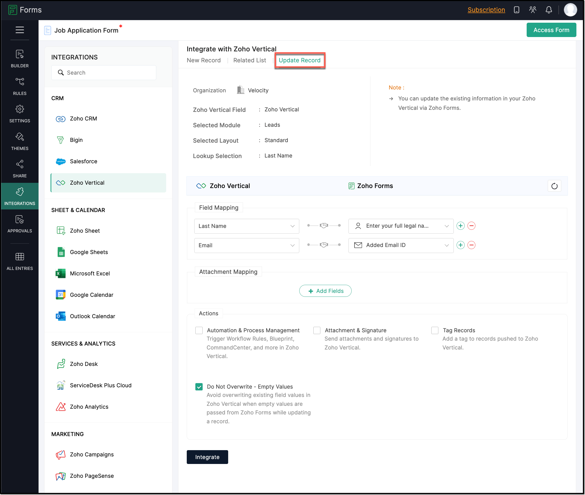The width and height of the screenshot is (585, 495).
Task: Open the Approvals section icon
Action: (20, 219)
